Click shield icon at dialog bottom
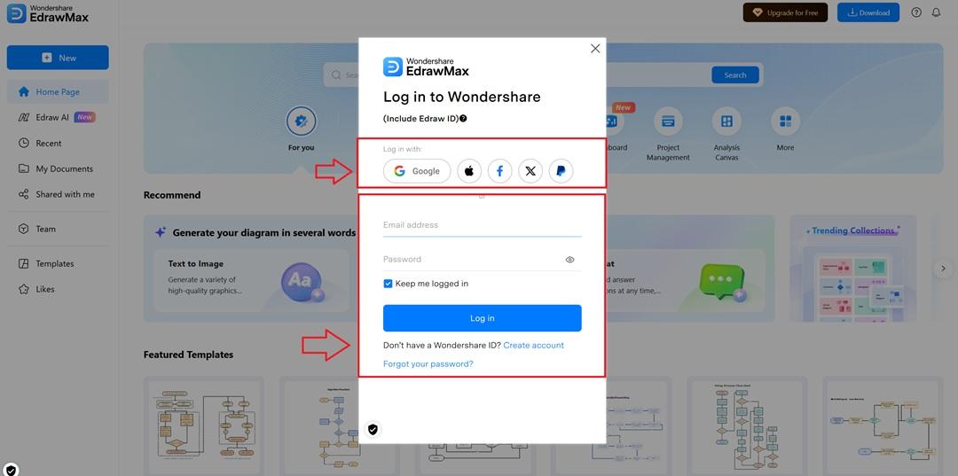 point(373,430)
